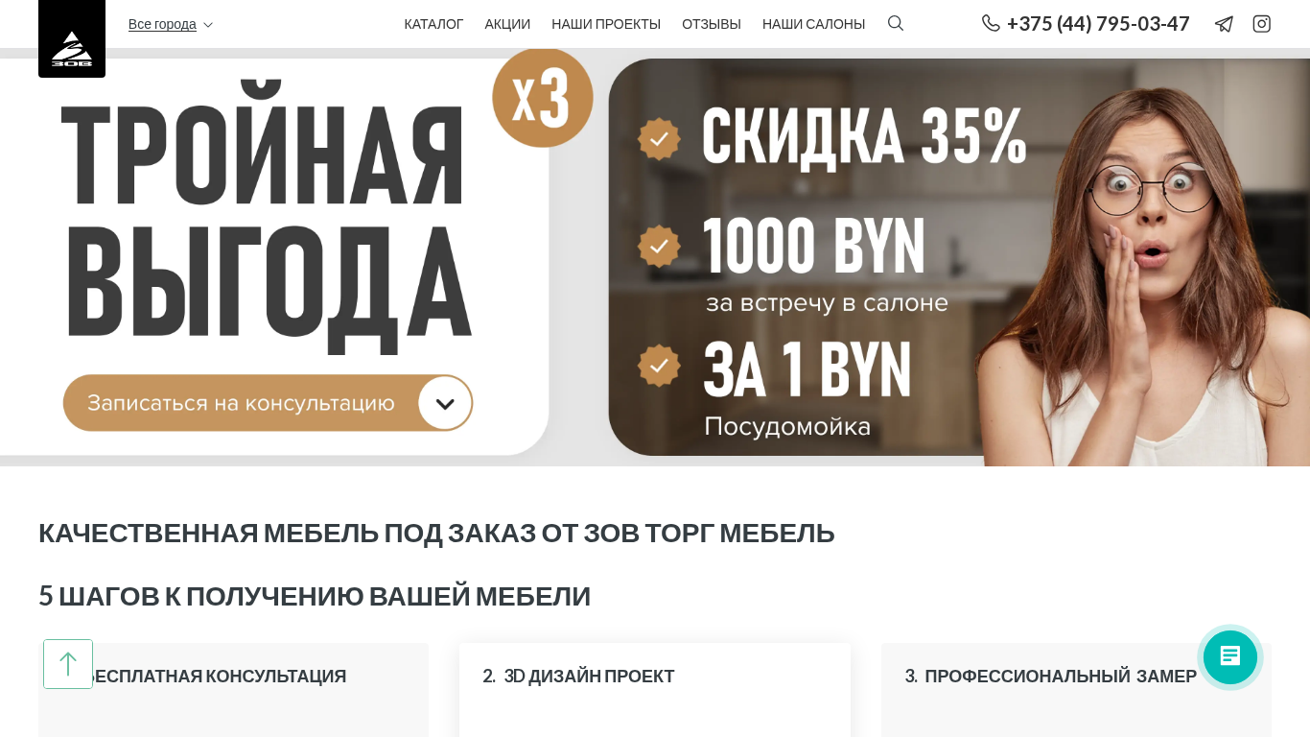Viewport: 1310px width, 737px height.
Task: Open the Instagram icon link
Action: [1262, 24]
